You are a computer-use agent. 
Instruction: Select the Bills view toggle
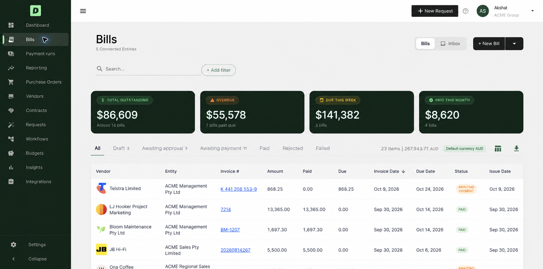tap(425, 44)
